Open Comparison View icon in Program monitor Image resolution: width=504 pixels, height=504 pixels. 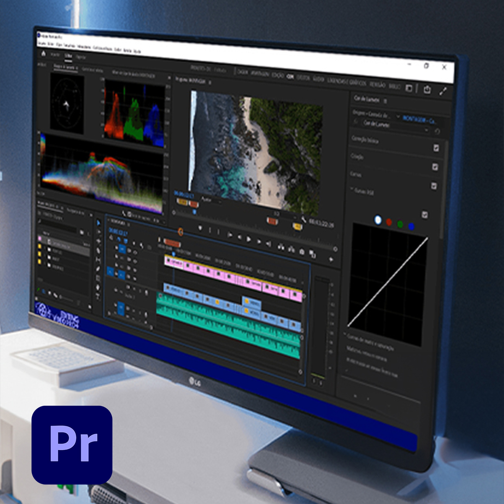click(312, 254)
